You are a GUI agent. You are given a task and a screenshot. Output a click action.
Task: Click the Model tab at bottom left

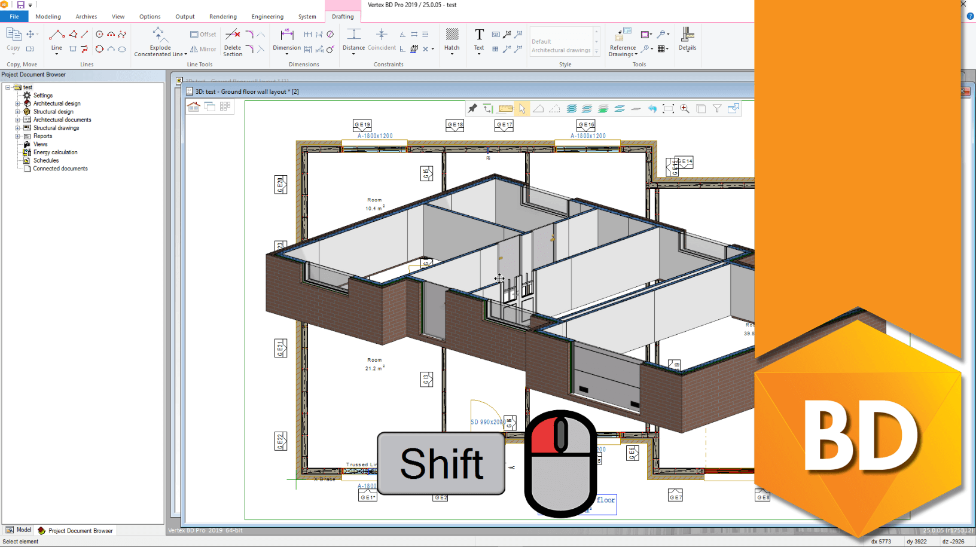point(19,530)
